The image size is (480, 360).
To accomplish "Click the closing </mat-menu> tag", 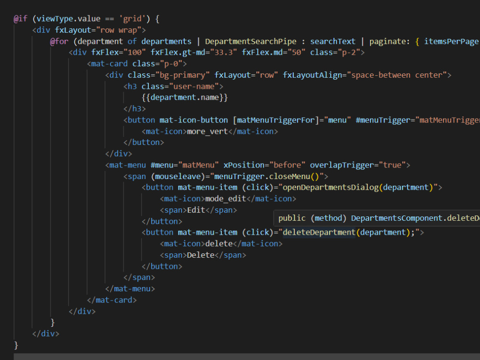I will (130, 288).
